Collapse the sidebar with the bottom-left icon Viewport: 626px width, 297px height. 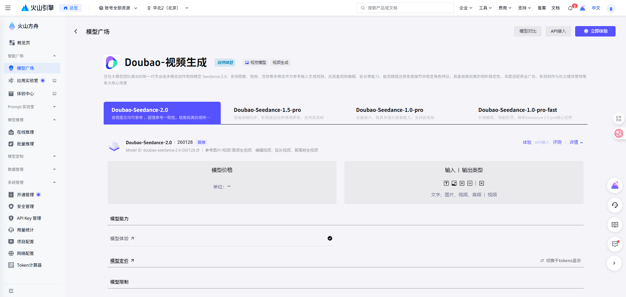(11, 291)
